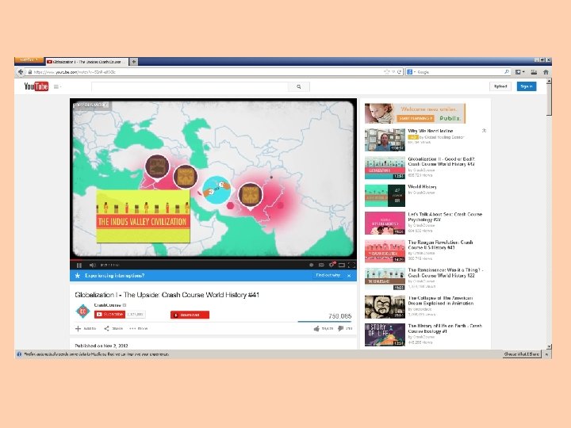The width and height of the screenshot is (571, 428).
Task: Open video settings gear icon
Action: click(x=331, y=265)
